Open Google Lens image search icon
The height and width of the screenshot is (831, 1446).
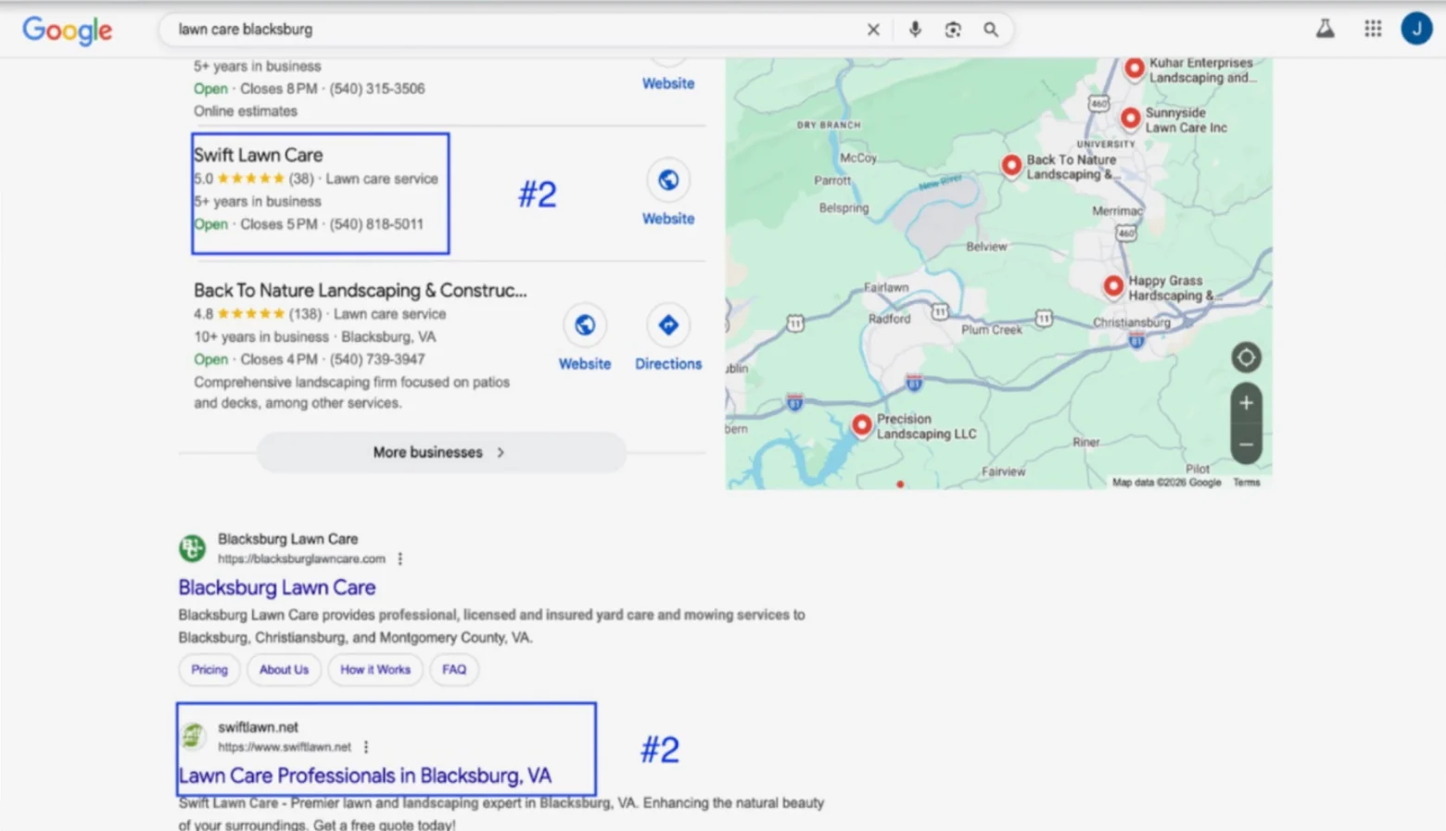coord(953,30)
